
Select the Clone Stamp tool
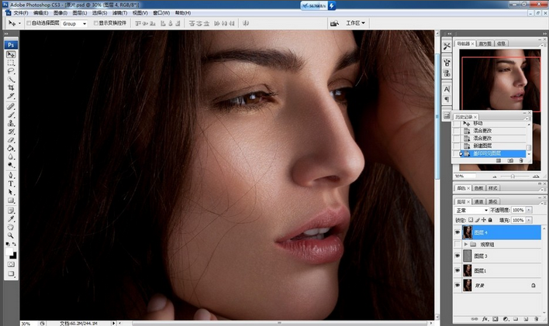pyautogui.click(x=11, y=123)
